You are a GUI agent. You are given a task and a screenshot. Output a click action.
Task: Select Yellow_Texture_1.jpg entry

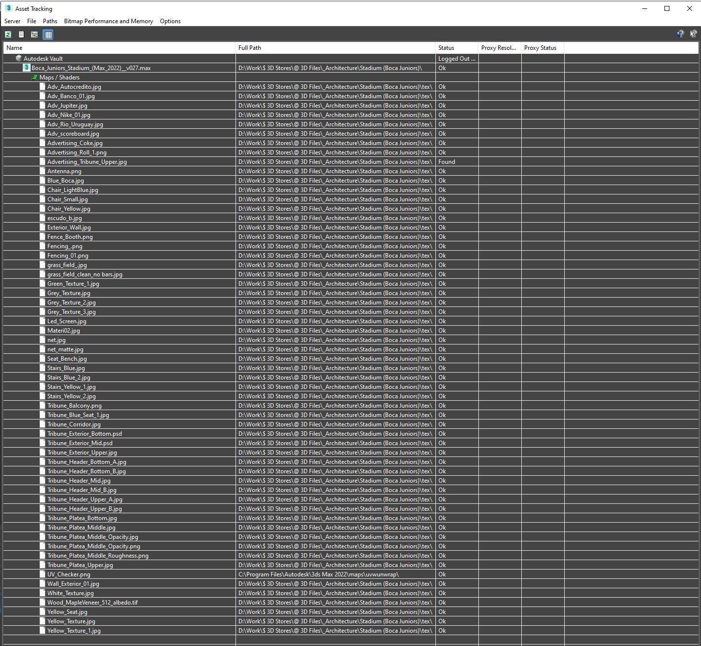click(74, 630)
